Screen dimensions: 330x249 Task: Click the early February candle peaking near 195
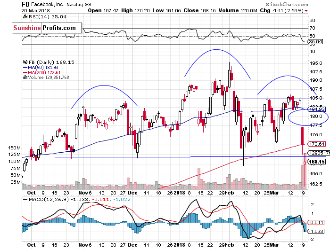229,78
